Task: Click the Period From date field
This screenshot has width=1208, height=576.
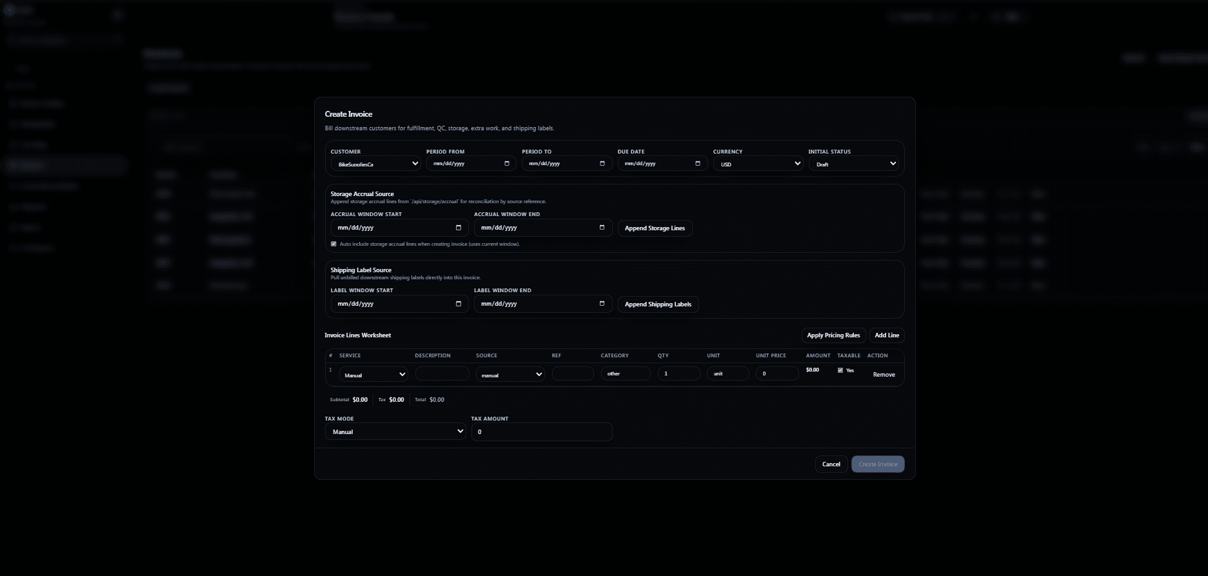Action: pyautogui.click(x=470, y=164)
